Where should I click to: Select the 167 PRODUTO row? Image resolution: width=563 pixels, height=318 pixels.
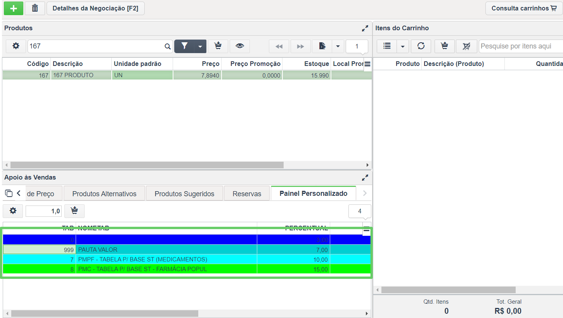click(187, 75)
